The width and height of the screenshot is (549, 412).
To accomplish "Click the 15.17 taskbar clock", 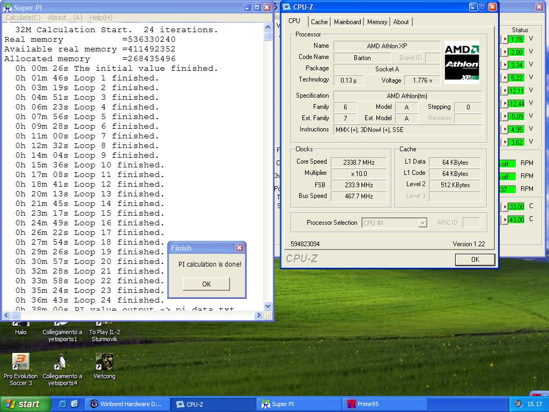I will click(x=535, y=404).
